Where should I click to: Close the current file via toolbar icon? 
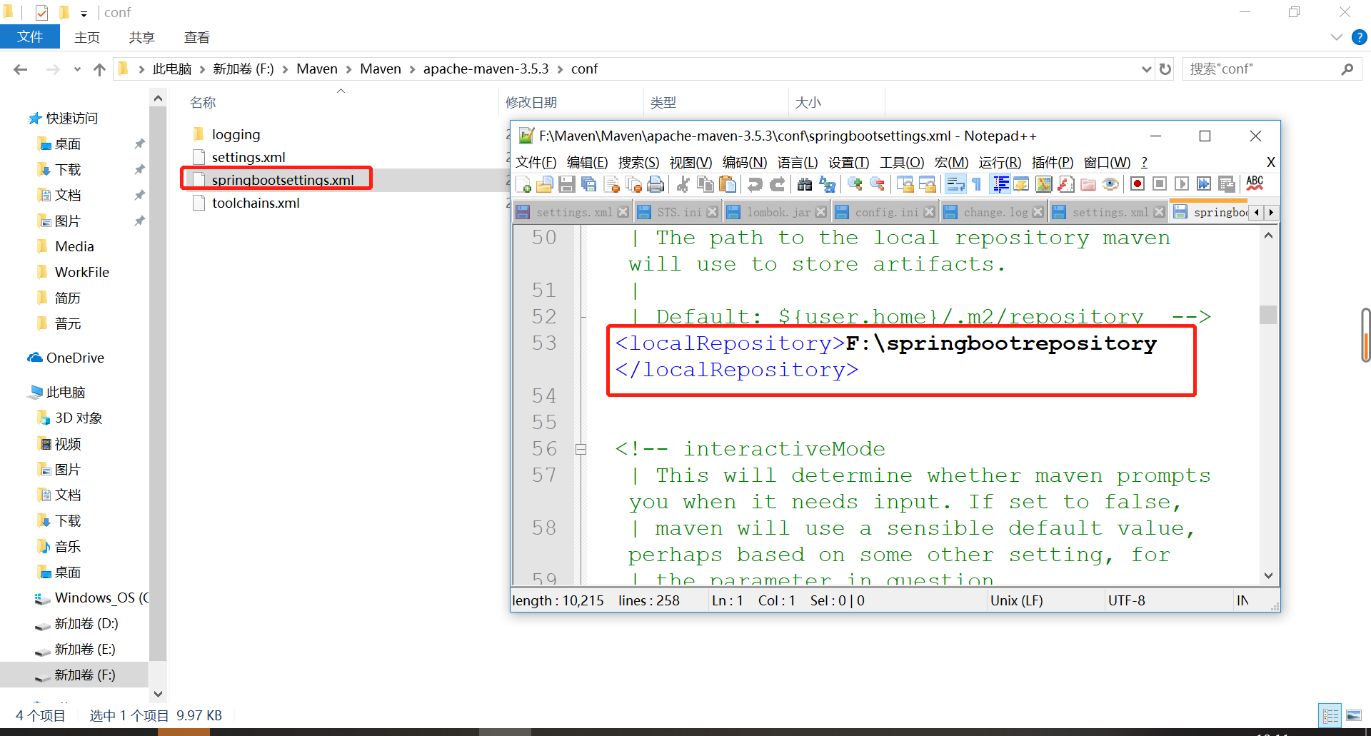612,185
